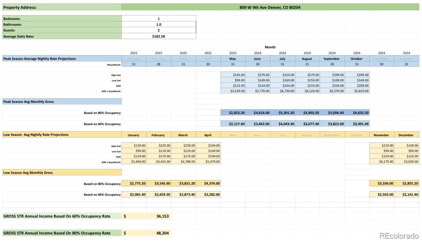Click the January low season column header

[x=134, y=135]
